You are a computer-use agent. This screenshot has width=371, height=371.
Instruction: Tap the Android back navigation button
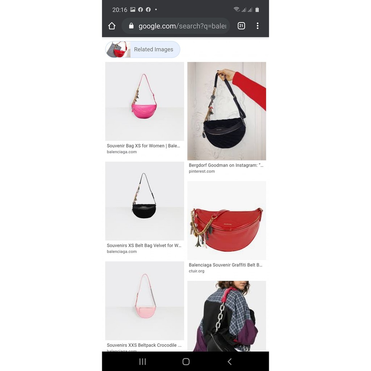pyautogui.click(x=229, y=361)
